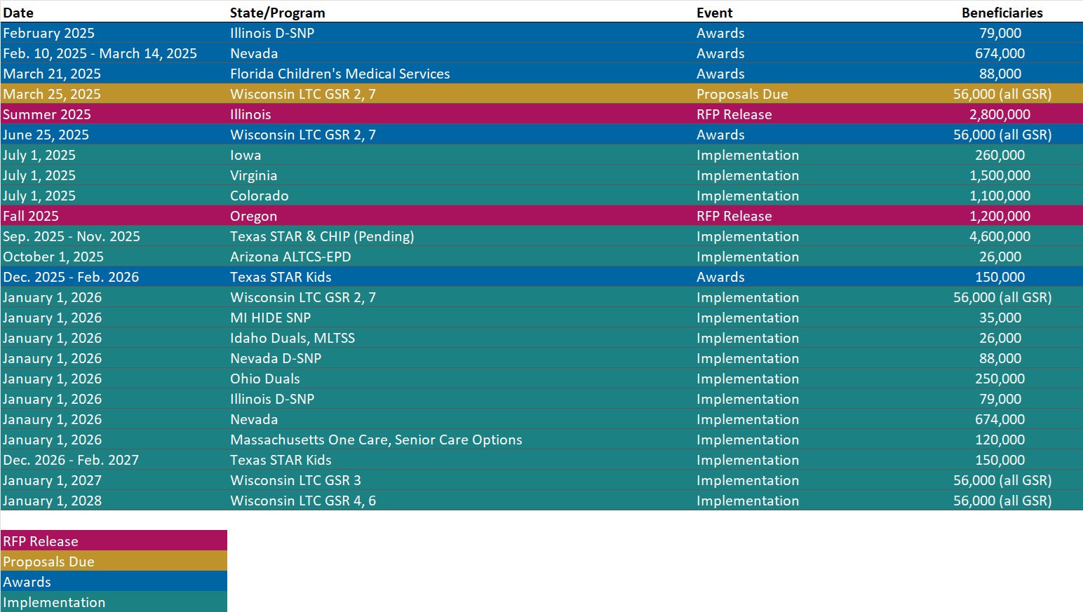Select the Massachusetts One Care program cell
This screenshot has width=1083, height=612.
pyautogui.click(x=376, y=440)
